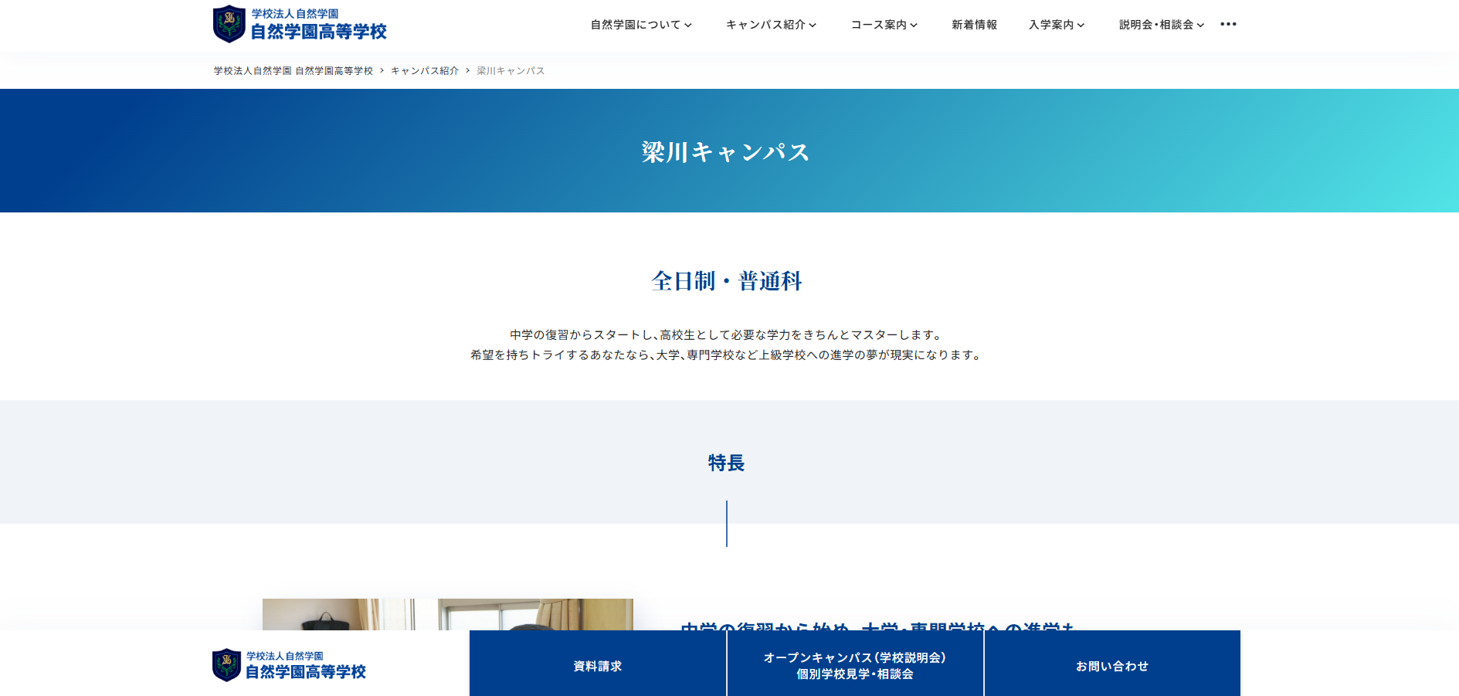1459x696 pixels.
Task: Click the 資料請求 button
Action: 597,666
